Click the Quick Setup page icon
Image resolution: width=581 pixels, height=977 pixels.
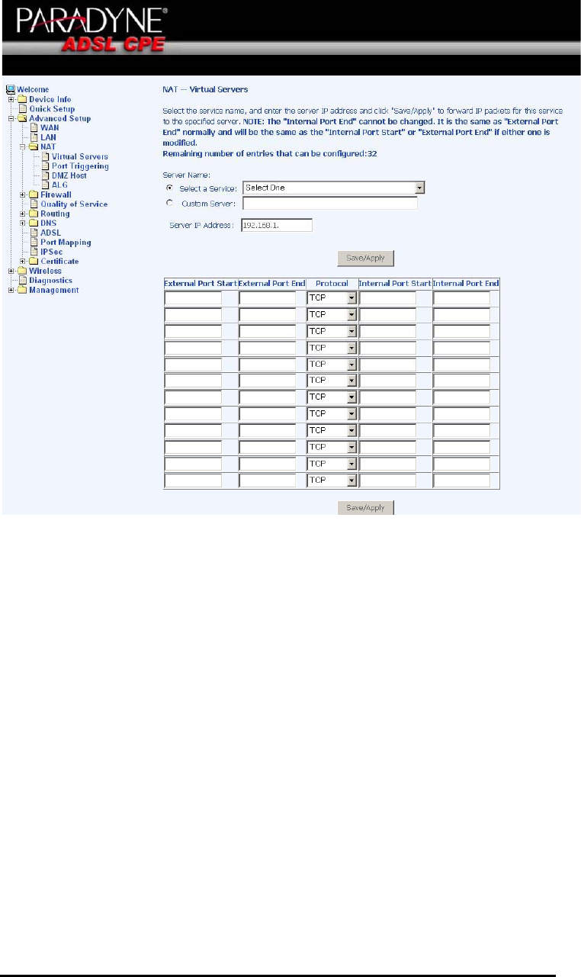(x=23, y=109)
